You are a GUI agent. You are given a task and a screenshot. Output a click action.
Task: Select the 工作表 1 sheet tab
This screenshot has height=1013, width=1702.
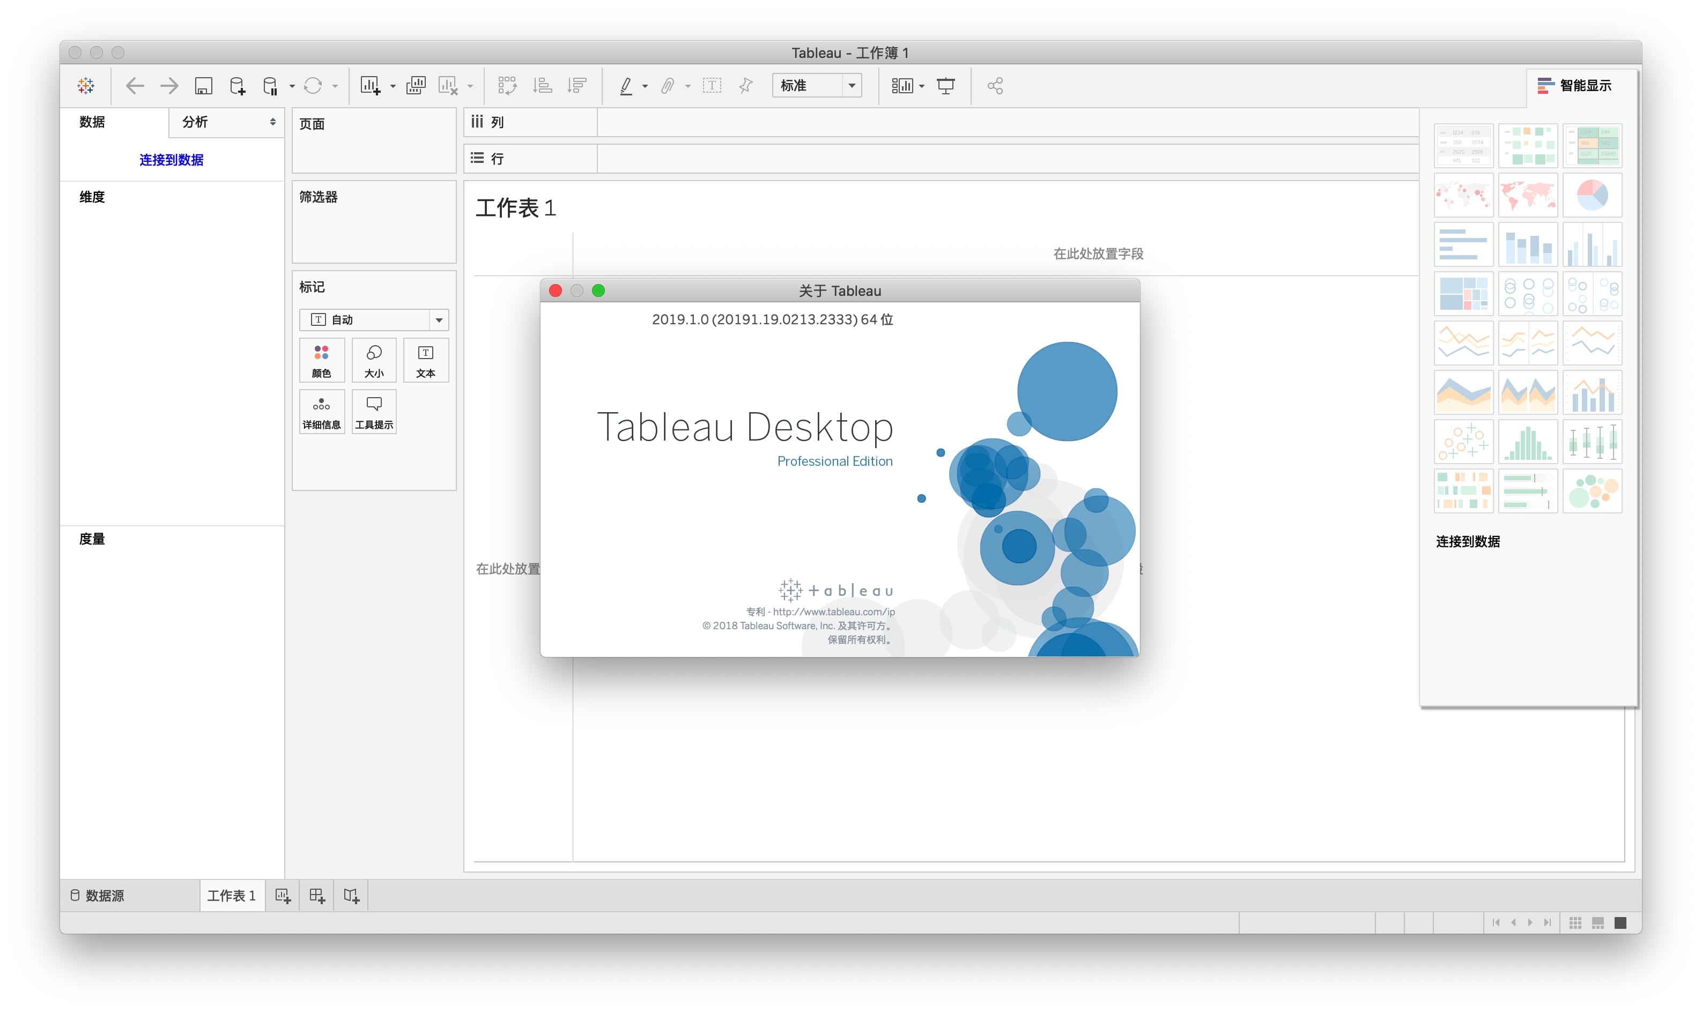click(x=232, y=895)
